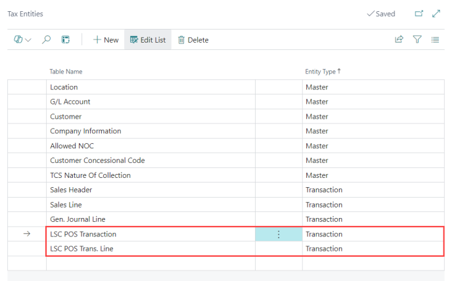
Task: Select the LSC POS Transaction cell
Action: [x=150, y=234]
